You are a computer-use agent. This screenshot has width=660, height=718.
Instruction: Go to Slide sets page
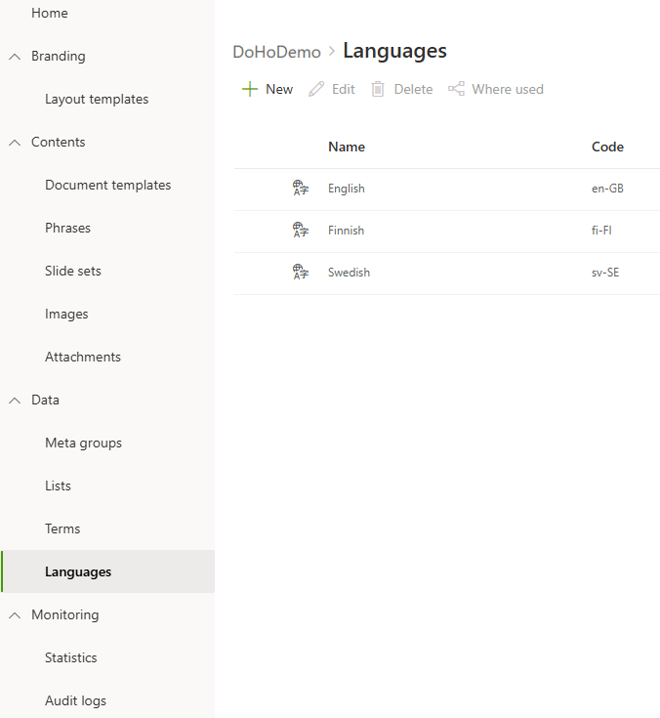(x=73, y=272)
